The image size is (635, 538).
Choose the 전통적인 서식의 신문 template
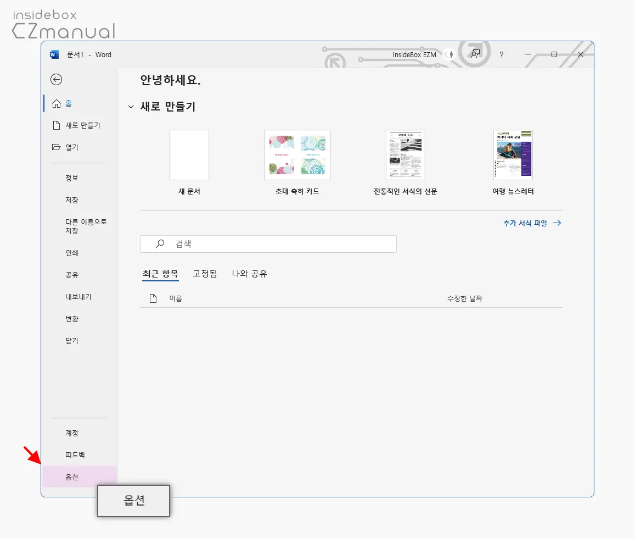(x=406, y=163)
